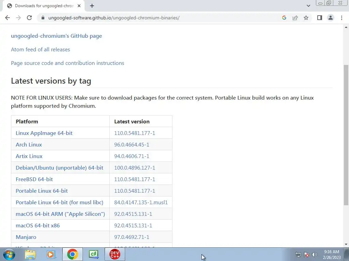Open Portable Linux 64-bit link
349x261 pixels.
click(x=42, y=191)
